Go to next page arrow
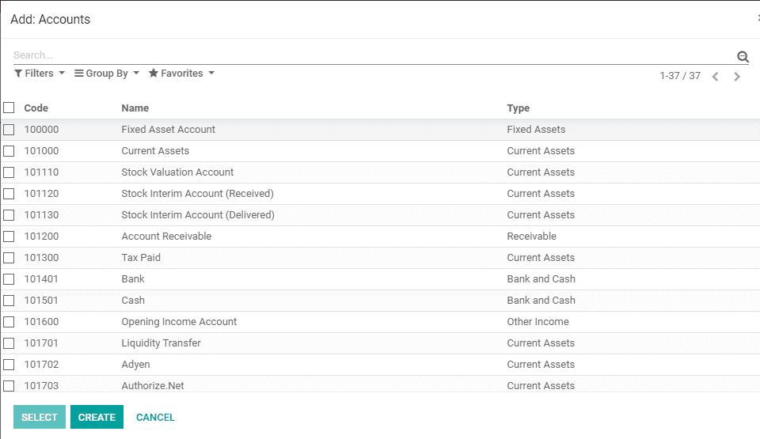760x439 pixels. point(737,77)
